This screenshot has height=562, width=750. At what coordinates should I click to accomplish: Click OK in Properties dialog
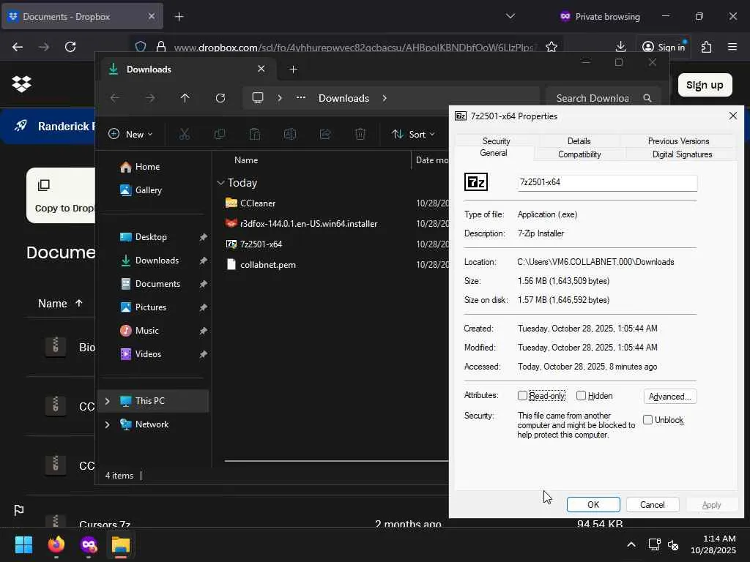[x=593, y=505]
